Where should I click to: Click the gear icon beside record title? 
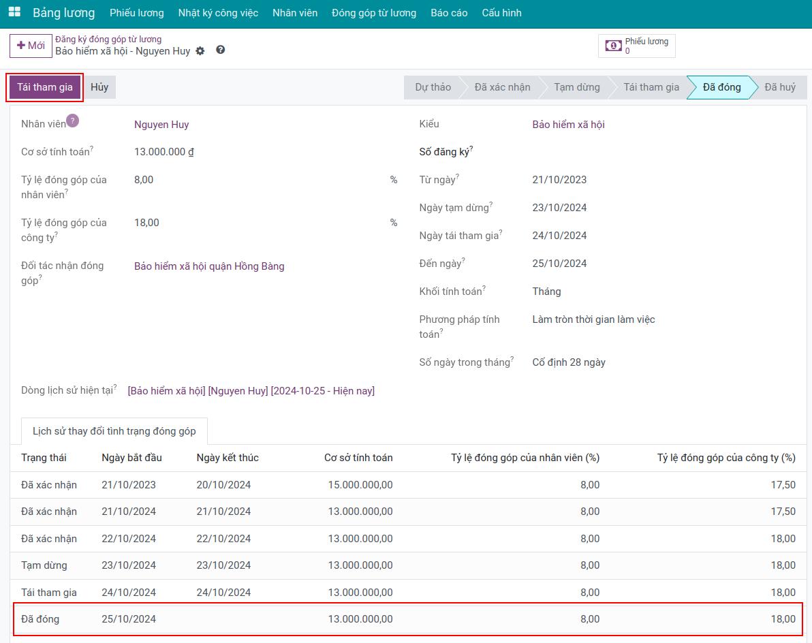[200, 51]
